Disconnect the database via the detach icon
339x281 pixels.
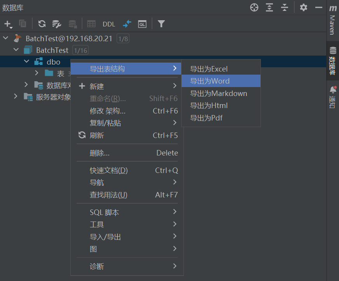point(72,24)
